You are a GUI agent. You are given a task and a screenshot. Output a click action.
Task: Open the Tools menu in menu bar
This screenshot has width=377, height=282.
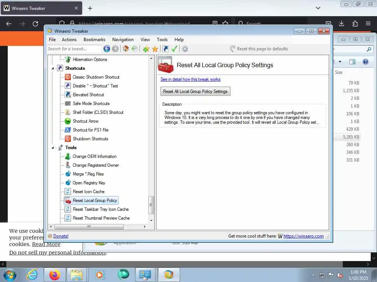pyautogui.click(x=162, y=40)
